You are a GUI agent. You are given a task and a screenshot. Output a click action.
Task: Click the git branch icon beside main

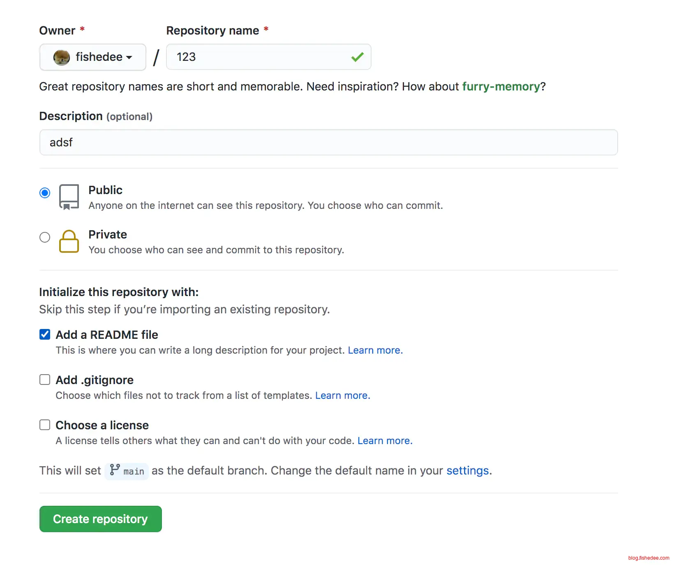pos(115,470)
